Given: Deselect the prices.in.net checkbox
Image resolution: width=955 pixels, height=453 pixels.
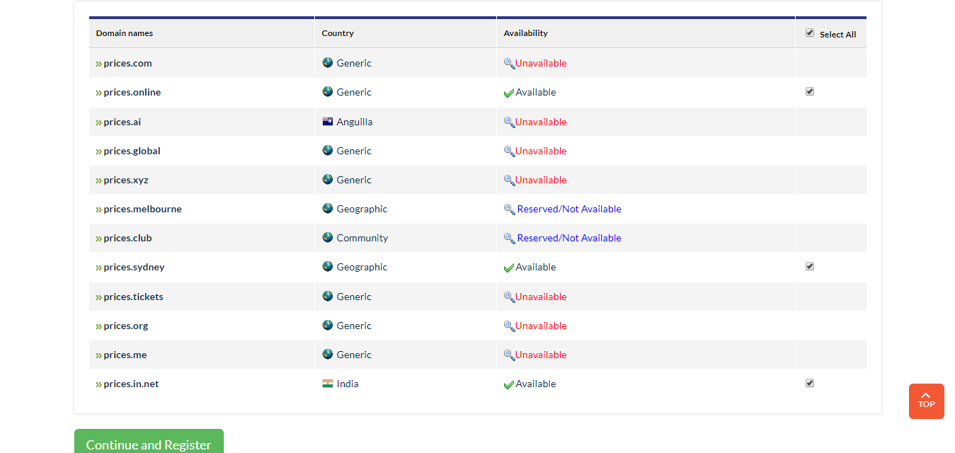Looking at the screenshot, I should pyautogui.click(x=810, y=383).
